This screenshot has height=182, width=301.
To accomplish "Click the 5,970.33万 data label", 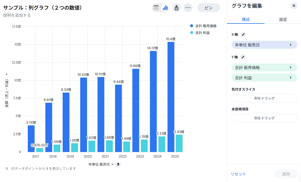I will click(40, 145).
